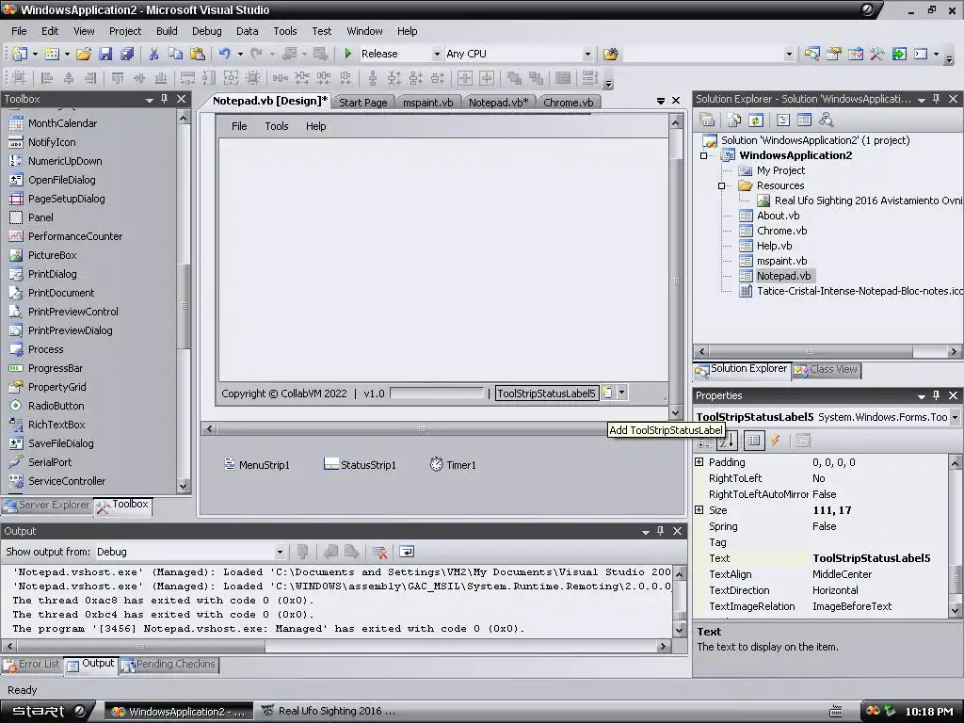Open the Pending Checkins tab
Viewport: 964px width, 723px height.
click(169, 665)
